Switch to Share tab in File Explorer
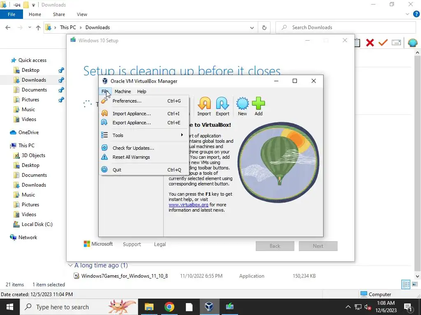The height and width of the screenshot is (315, 421). click(x=59, y=14)
